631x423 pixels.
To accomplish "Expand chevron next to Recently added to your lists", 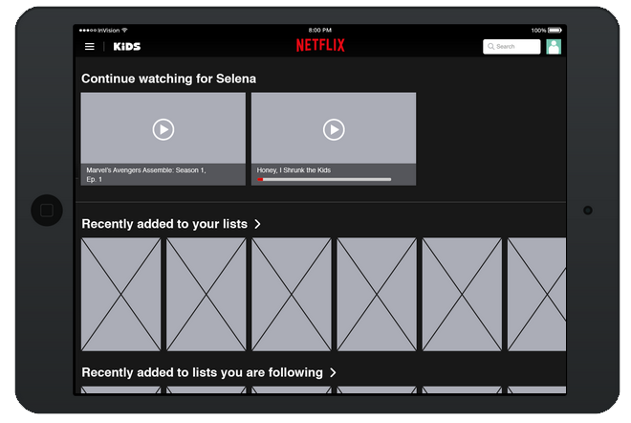I will [257, 224].
